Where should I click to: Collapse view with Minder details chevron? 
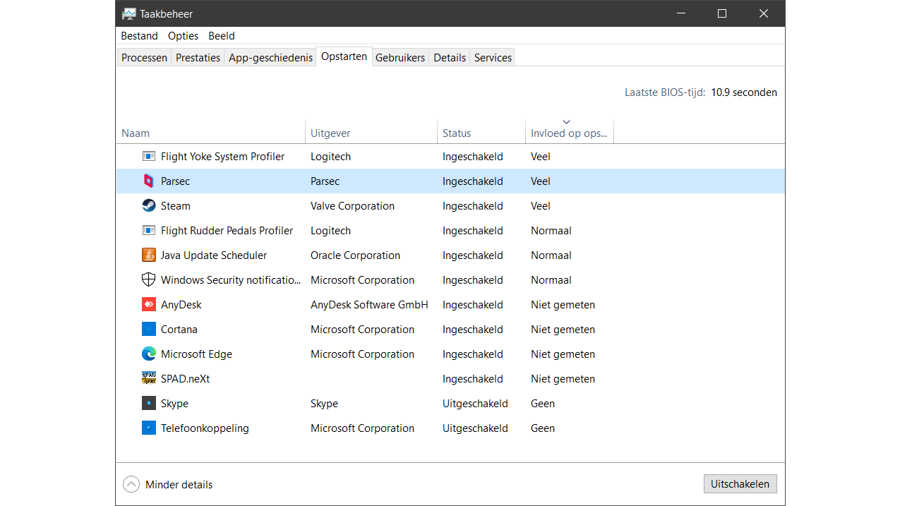tap(131, 484)
